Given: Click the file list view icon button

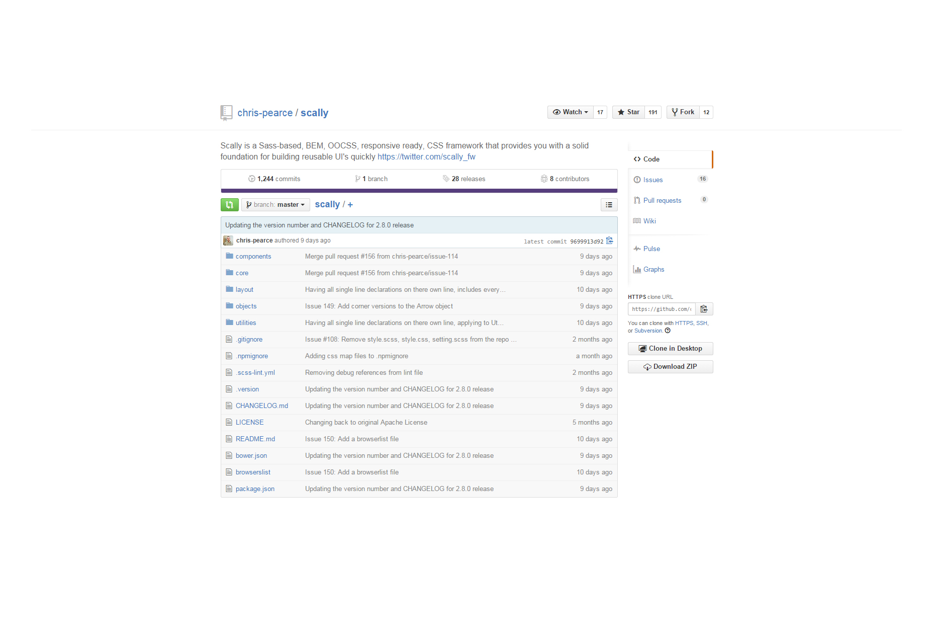Looking at the screenshot, I should 609,205.
